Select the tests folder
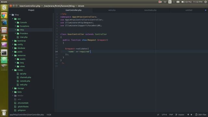 tap(19, 92)
